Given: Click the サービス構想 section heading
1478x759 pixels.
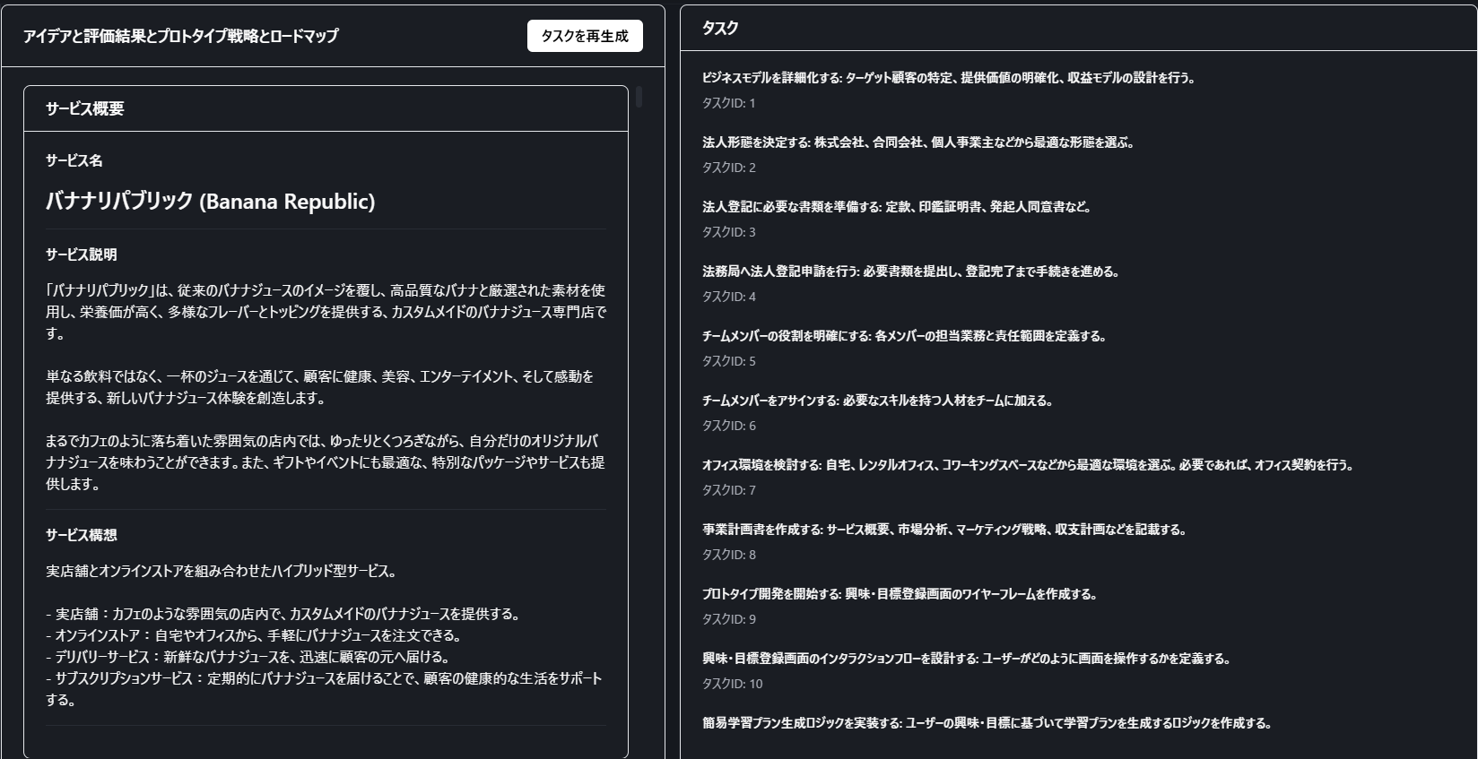Looking at the screenshot, I should 82,535.
